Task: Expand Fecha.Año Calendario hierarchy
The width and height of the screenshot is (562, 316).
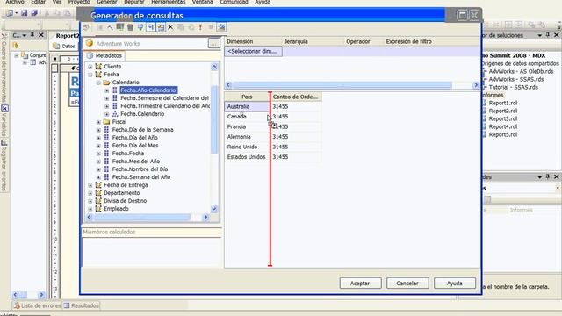Action: coord(107,90)
